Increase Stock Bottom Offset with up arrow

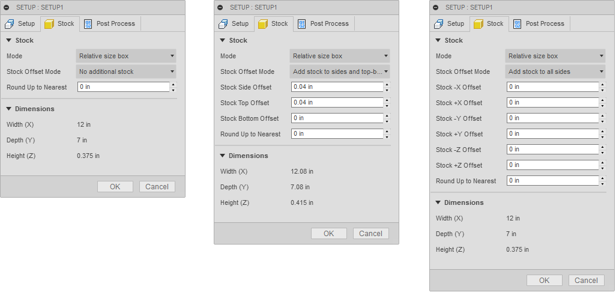tap(387, 115)
